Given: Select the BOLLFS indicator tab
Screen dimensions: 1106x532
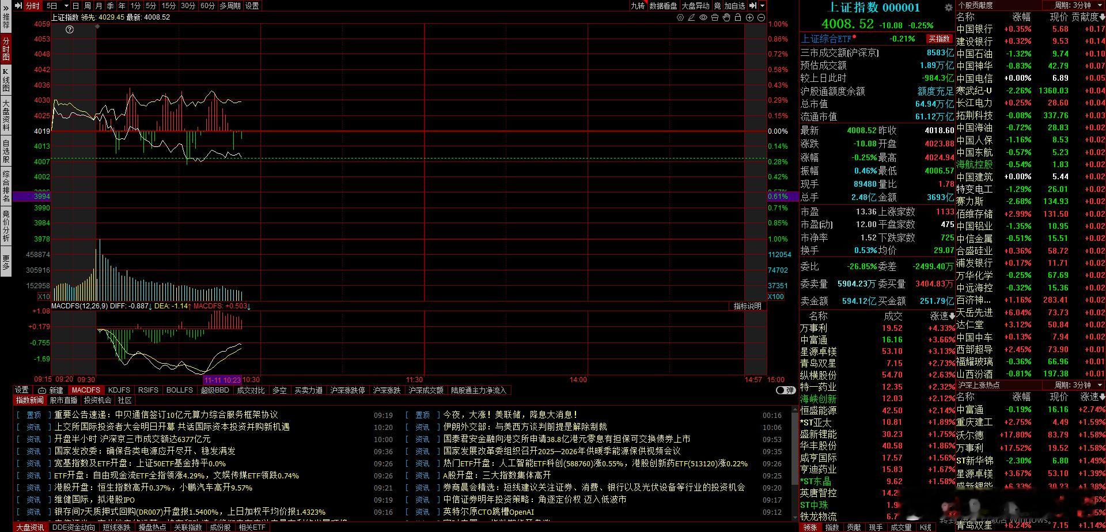Looking at the screenshot, I should point(179,390).
